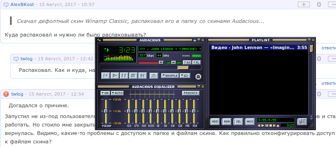
Task: Click the round Audacious logo icon
Action: coord(199,76)
